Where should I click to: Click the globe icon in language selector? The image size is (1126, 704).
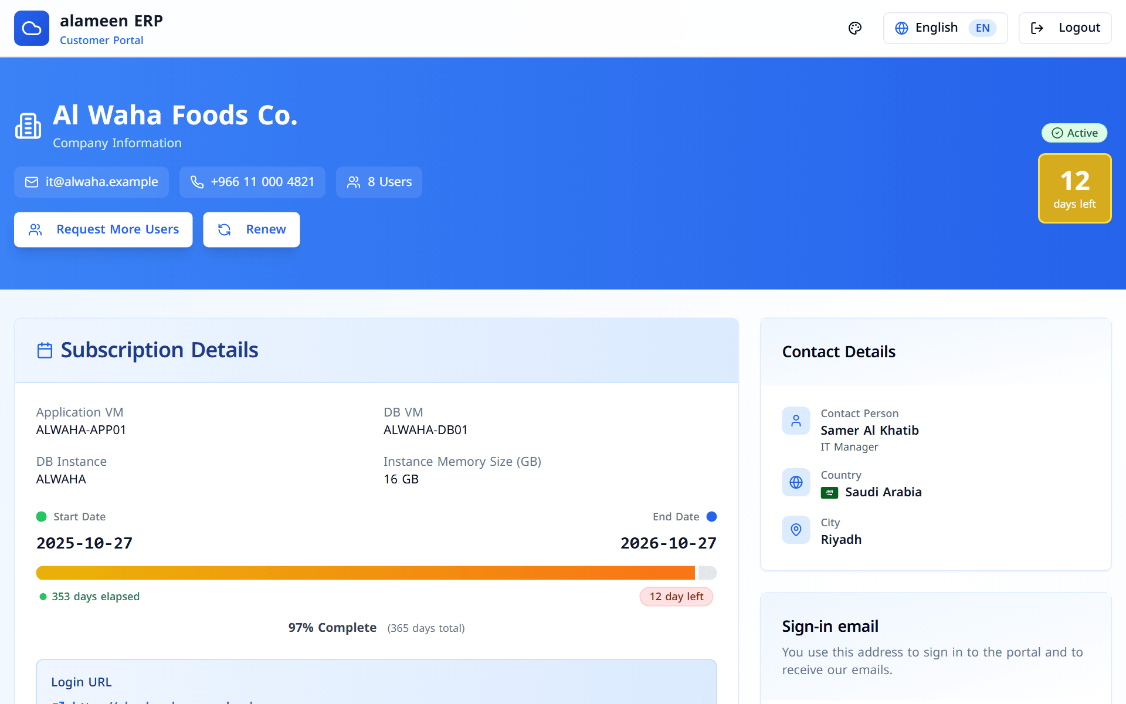(901, 28)
